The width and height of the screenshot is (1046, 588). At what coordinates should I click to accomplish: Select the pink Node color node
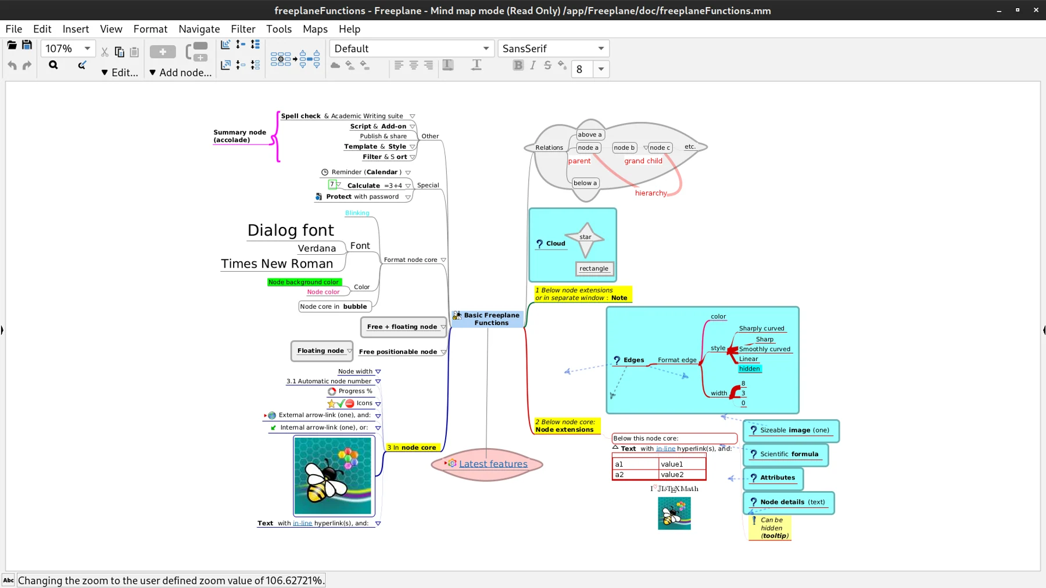(323, 292)
